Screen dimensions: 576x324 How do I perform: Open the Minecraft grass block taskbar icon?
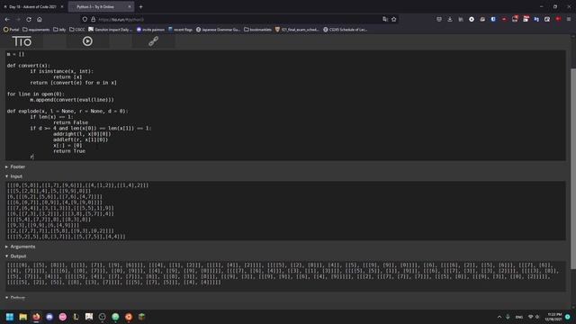pos(142,317)
